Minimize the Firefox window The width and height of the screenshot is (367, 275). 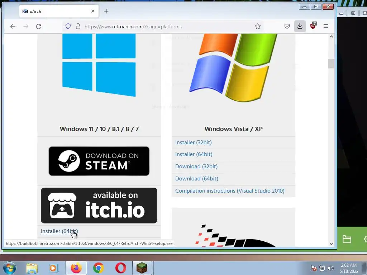304,7
